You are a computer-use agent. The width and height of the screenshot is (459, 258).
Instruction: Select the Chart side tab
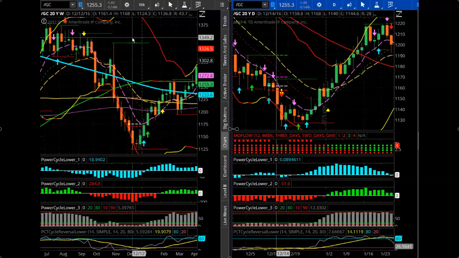[225, 142]
